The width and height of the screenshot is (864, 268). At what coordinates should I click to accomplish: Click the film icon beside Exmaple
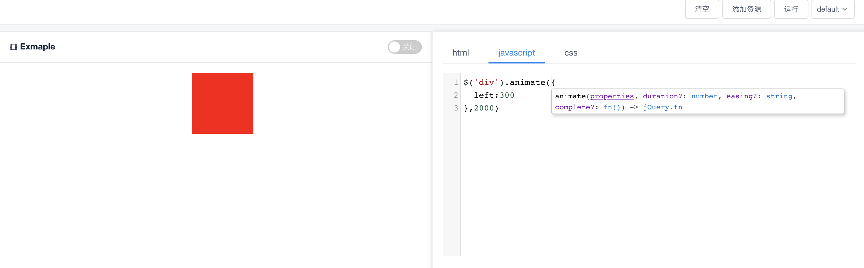point(13,47)
